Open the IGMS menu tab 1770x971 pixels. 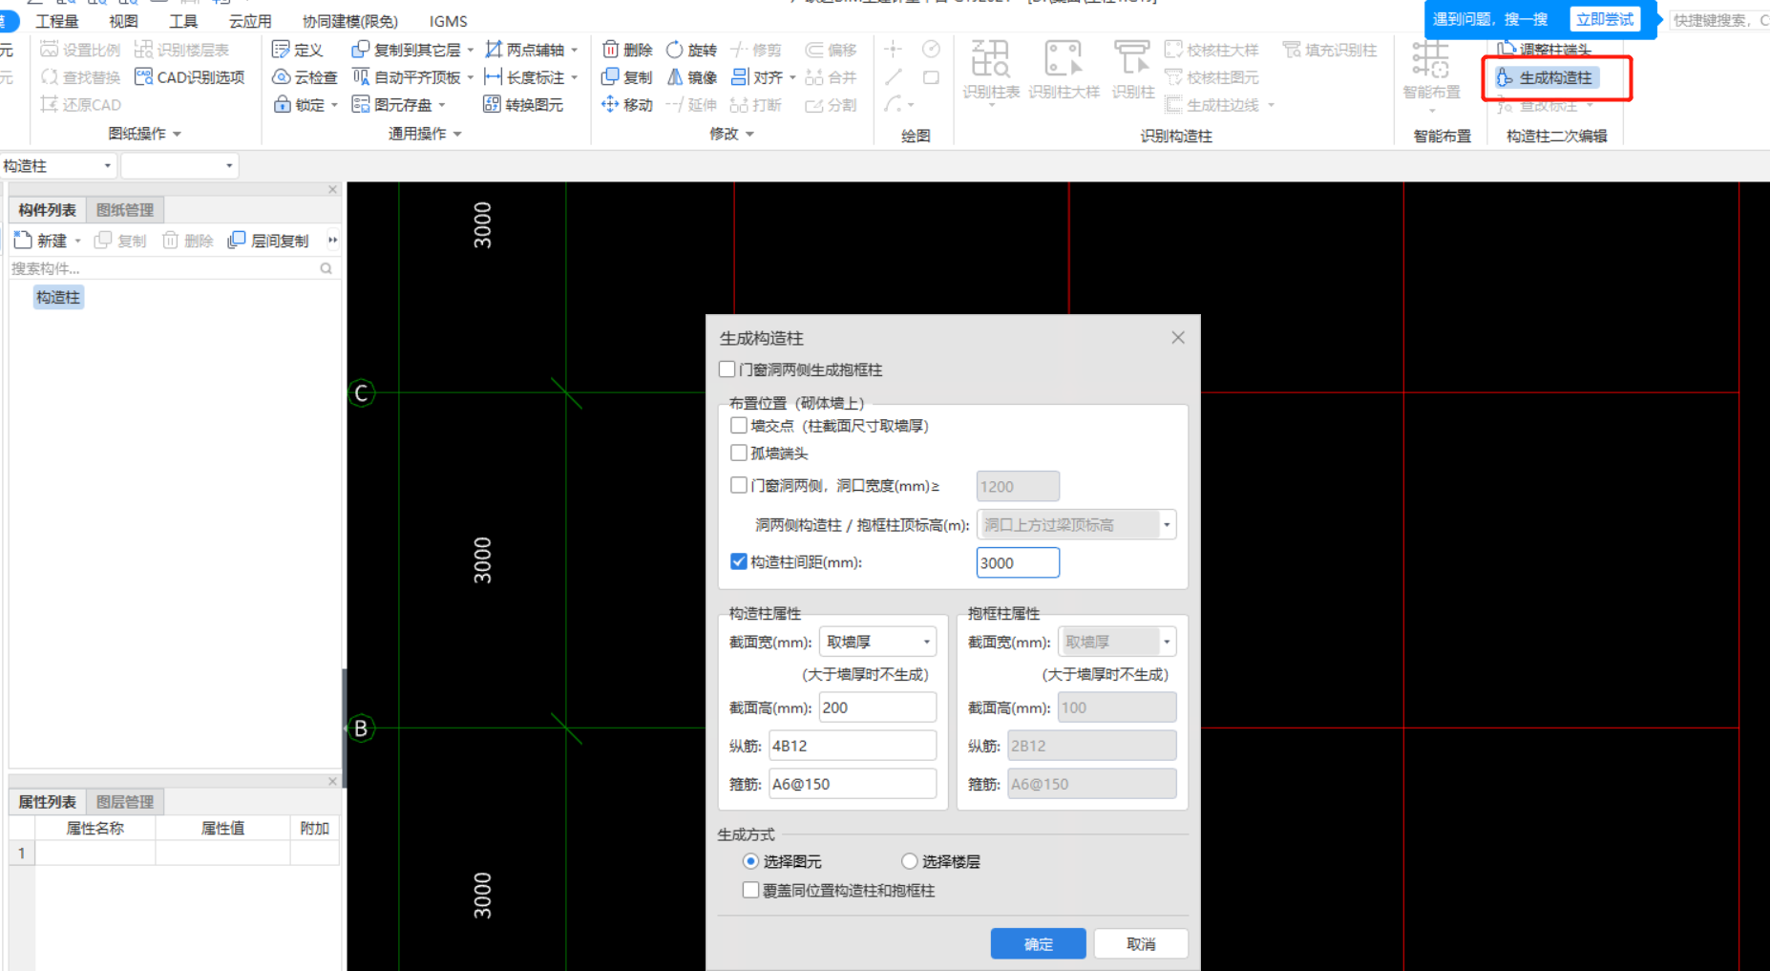pos(449,21)
